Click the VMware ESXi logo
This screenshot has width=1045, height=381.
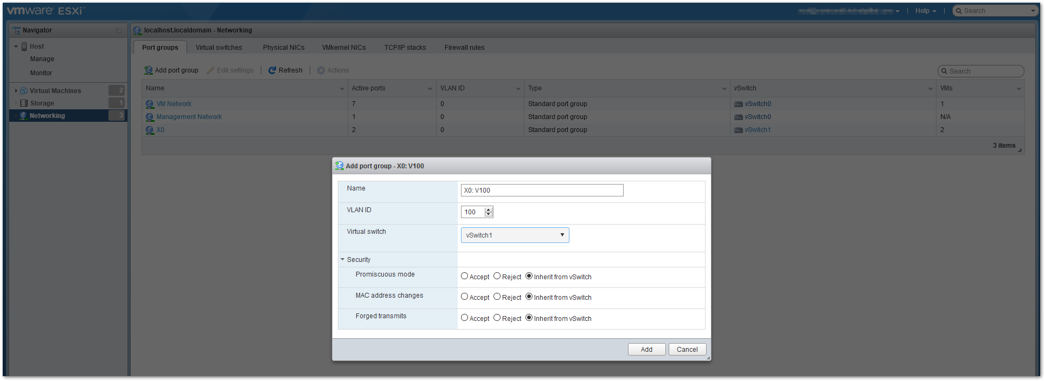[x=46, y=11]
